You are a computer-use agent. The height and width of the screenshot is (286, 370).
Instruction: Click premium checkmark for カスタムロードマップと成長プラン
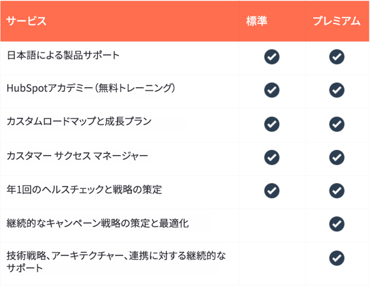tap(337, 124)
